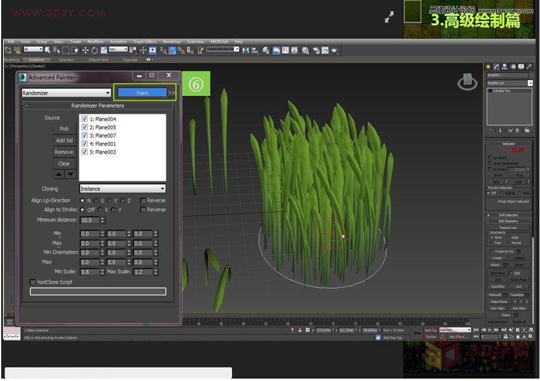Open the Render Setup dialog icon
Image resolution: width=540 pixels, height=381 pixels.
click(x=316, y=50)
